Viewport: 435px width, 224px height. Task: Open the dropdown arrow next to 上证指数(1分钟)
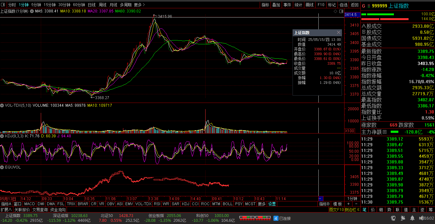[32, 11]
